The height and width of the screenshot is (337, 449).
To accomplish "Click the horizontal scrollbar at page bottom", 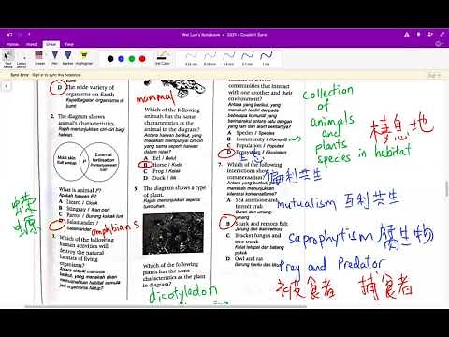I will click(x=166, y=307).
